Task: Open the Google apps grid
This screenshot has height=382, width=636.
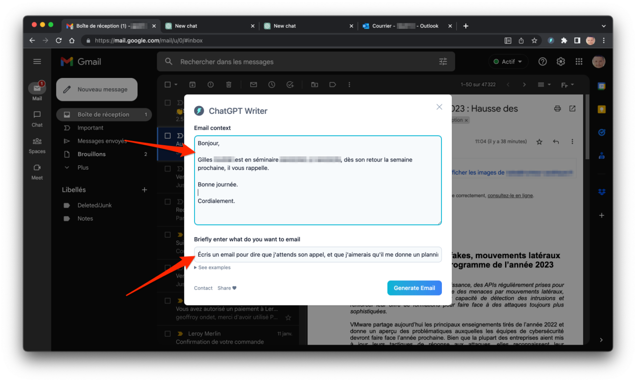Action: pyautogui.click(x=579, y=62)
